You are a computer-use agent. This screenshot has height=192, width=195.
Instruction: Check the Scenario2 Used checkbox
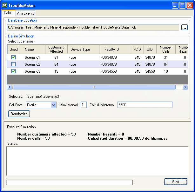click(x=13, y=64)
